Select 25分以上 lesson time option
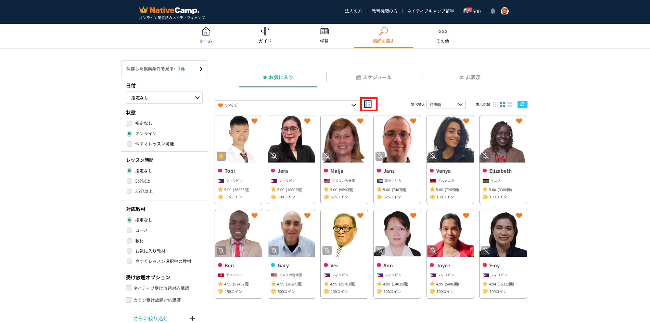650x323 pixels. coord(129,192)
